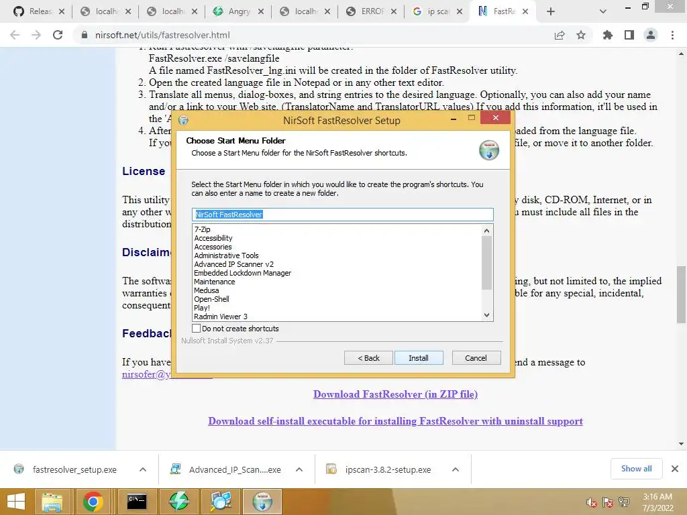Open the Chrome profile avatar
This screenshot has width=687, height=515.
tap(651, 35)
